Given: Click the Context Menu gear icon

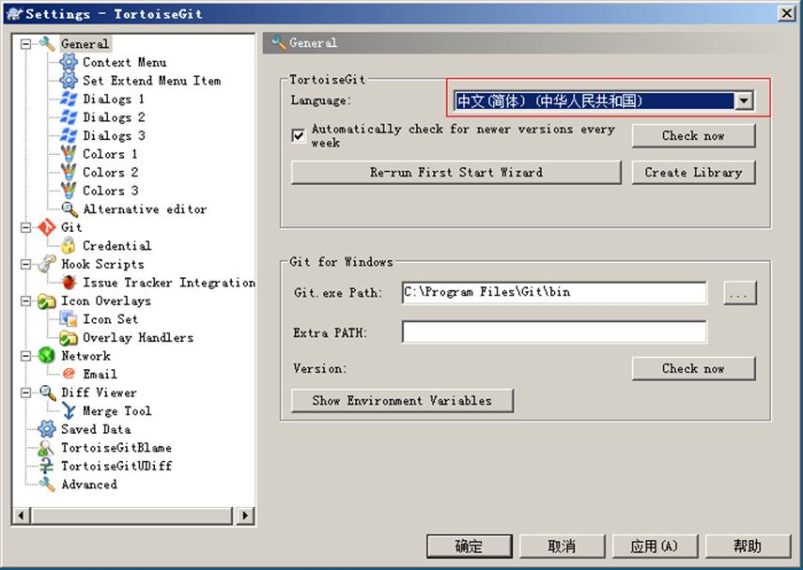Looking at the screenshot, I should coord(69,62).
